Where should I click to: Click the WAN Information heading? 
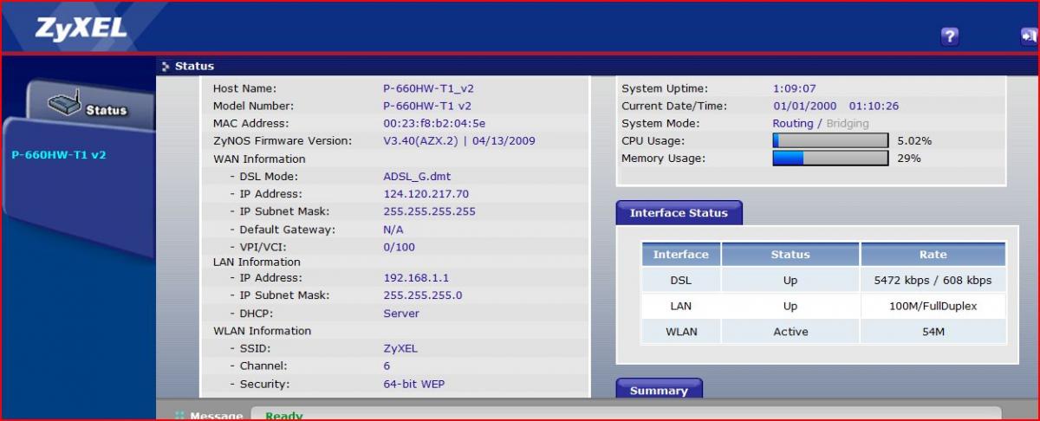[x=259, y=159]
